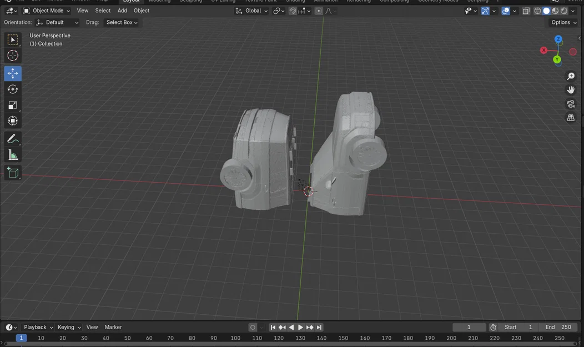
Task: Enable proportional editing toggle
Action: coord(319,11)
